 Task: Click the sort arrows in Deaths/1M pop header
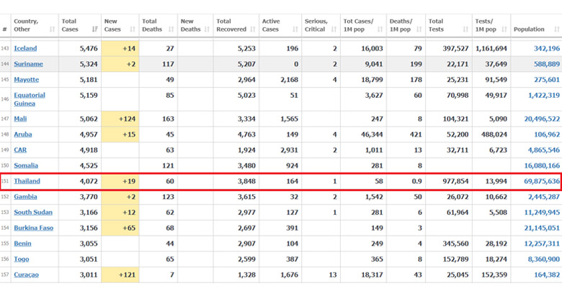click(421, 29)
